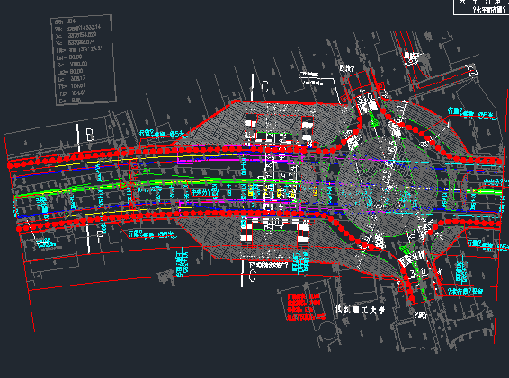Pick the 'T1= 104.81' table row

tap(71, 86)
